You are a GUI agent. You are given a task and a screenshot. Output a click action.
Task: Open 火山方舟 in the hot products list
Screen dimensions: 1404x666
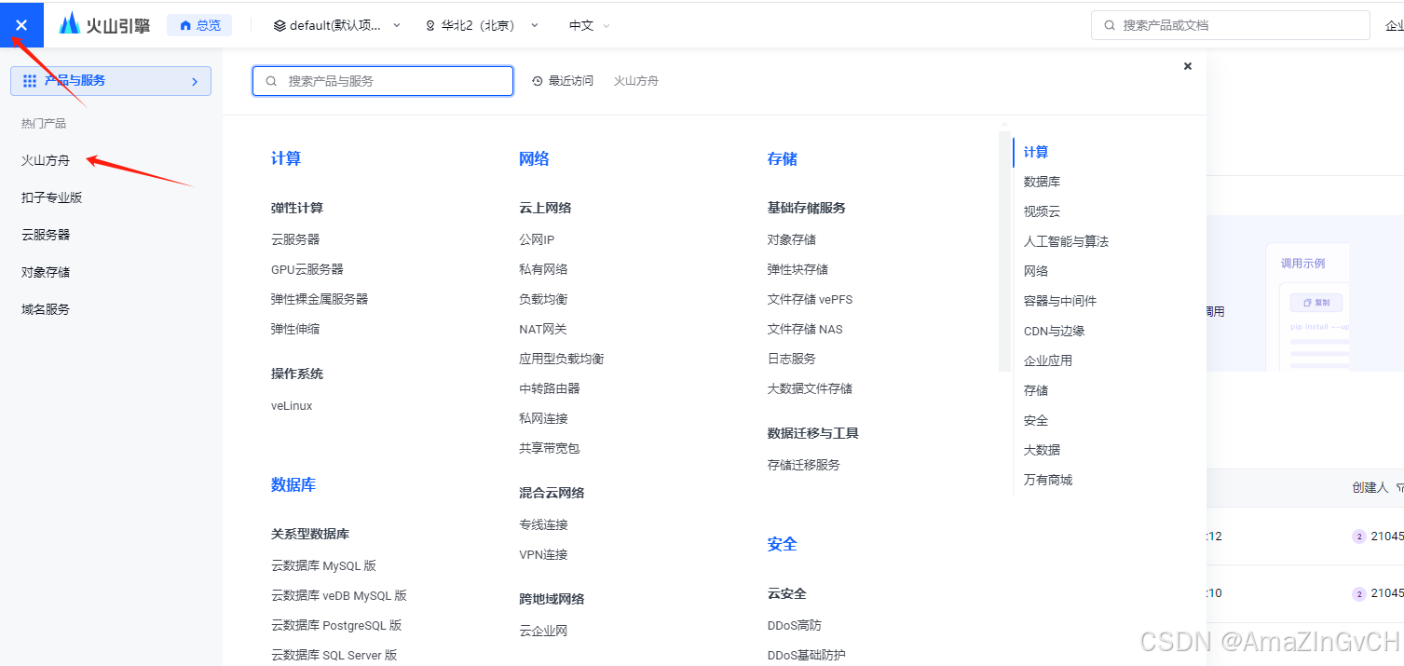46,160
